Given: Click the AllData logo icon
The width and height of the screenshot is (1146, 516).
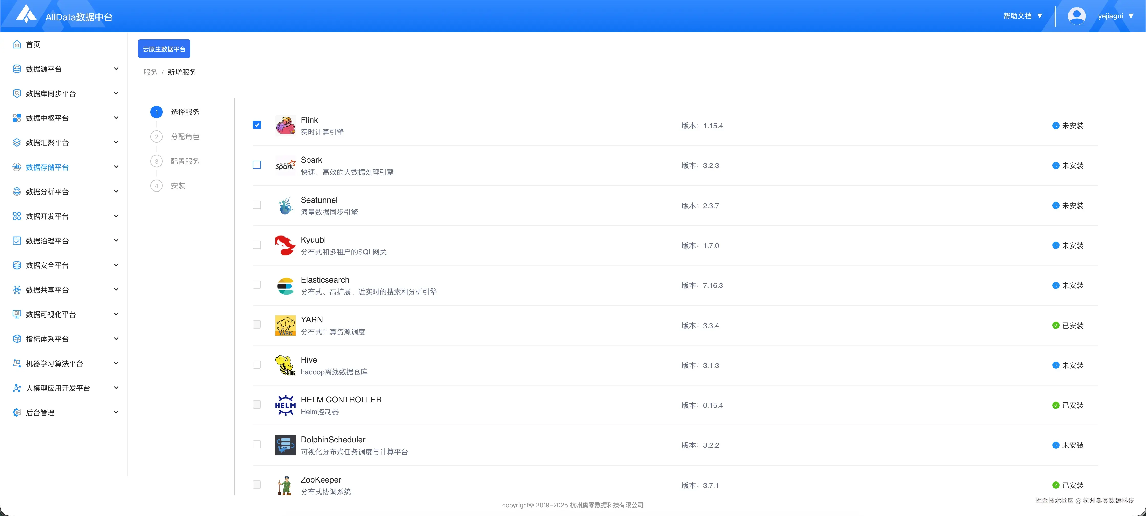Looking at the screenshot, I should pos(26,14).
